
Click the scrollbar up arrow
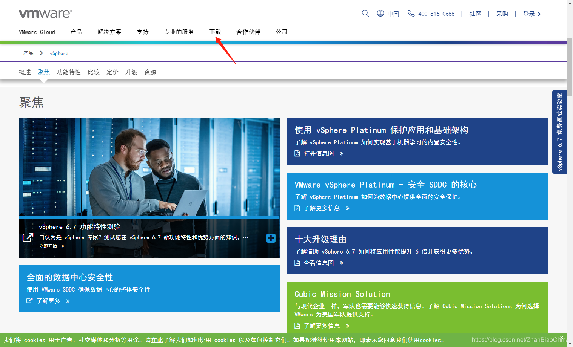(570, 3)
